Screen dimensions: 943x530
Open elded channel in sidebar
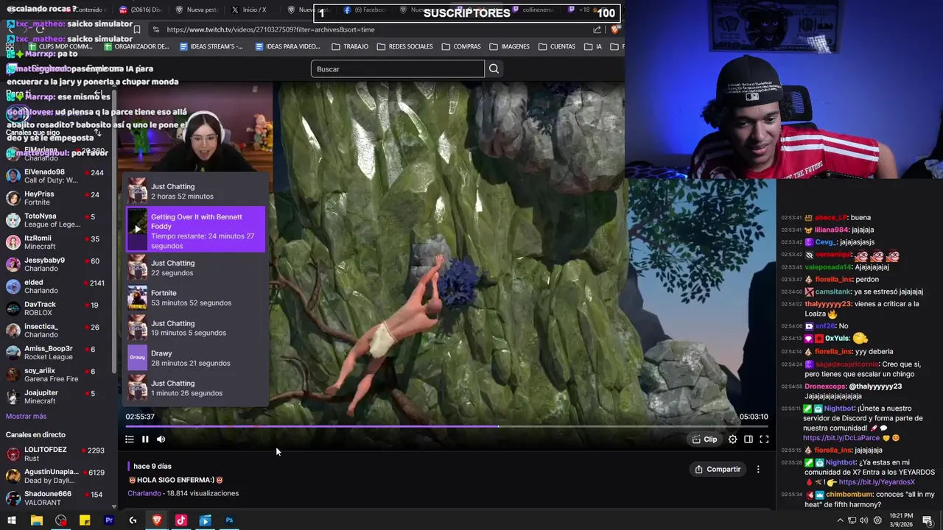click(57, 286)
